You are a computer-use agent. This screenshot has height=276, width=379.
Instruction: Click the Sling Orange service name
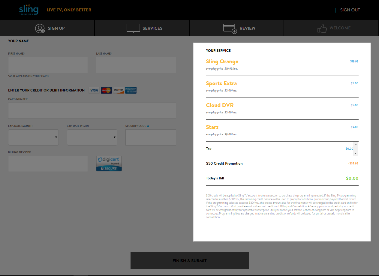(222, 61)
